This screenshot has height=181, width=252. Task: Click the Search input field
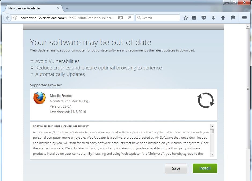[158, 18]
